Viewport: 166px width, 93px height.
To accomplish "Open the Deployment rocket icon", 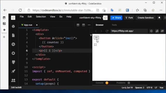I will point(13,71).
